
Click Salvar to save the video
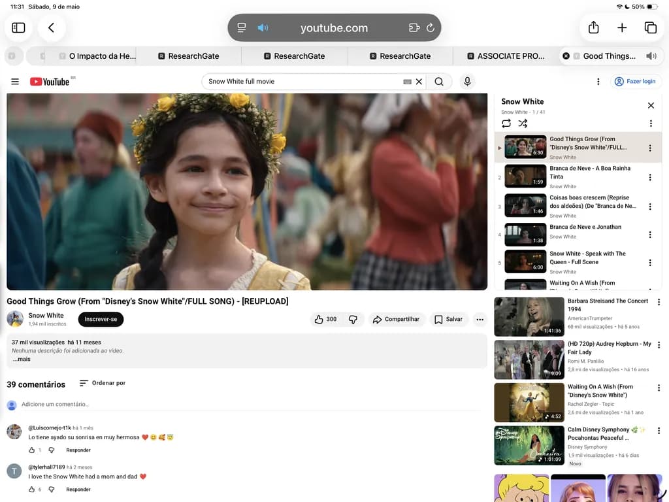point(448,319)
